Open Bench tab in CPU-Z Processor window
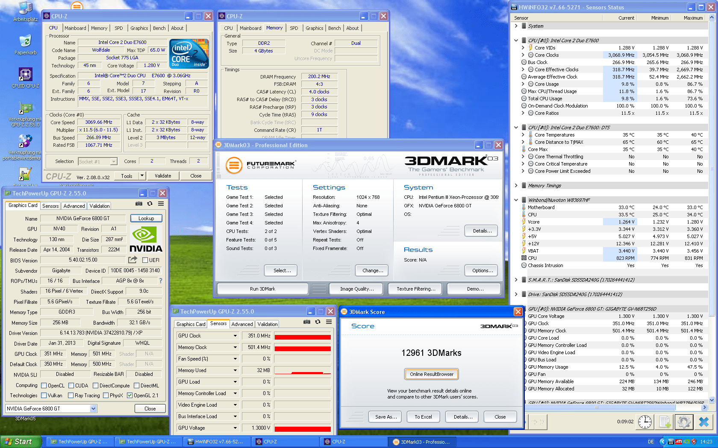718x448 pixels. 159,28
